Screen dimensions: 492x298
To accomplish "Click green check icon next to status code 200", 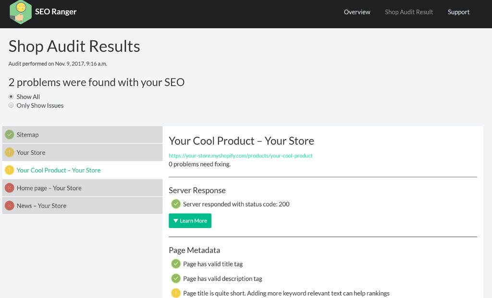I will 176,204.
